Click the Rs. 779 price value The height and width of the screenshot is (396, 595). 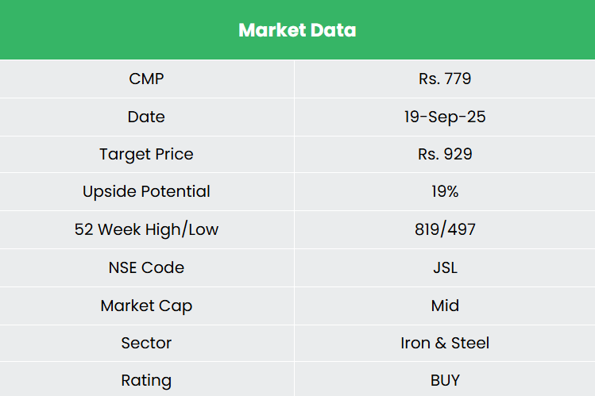click(445, 79)
